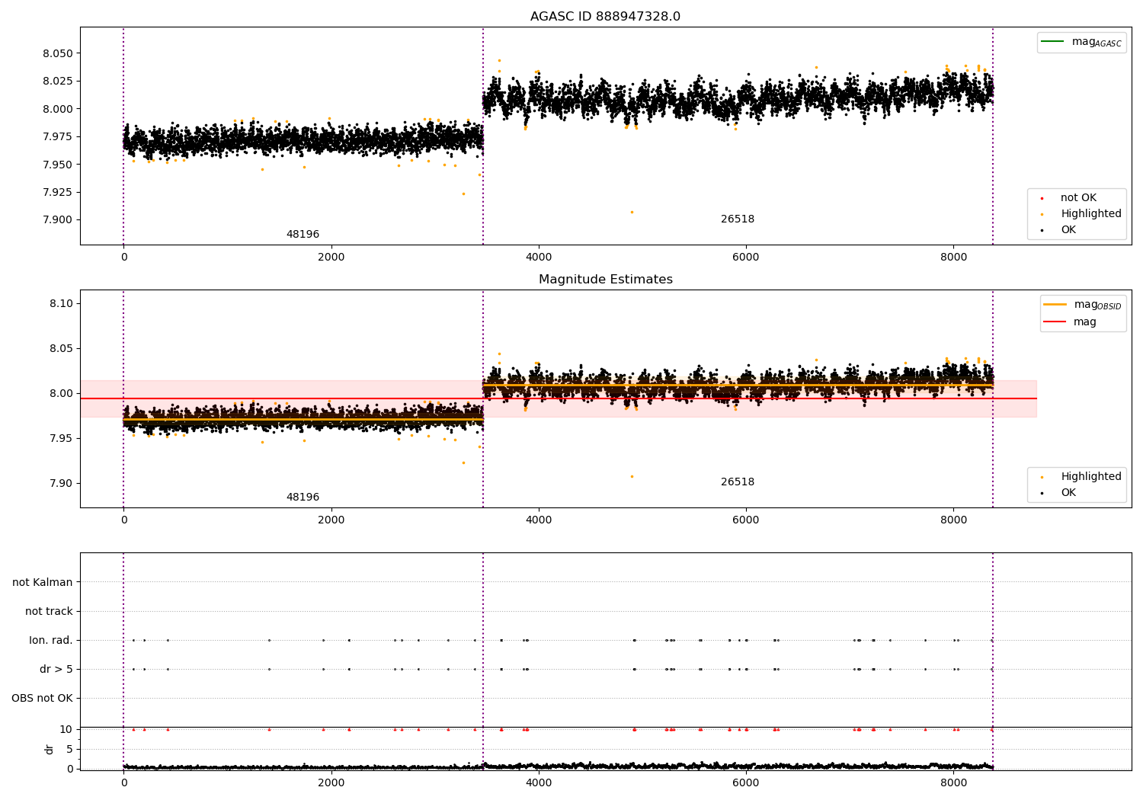Click the 8.050 y-axis tick label
Image resolution: width=1143 pixels, height=800 pixels.
(x=58, y=54)
